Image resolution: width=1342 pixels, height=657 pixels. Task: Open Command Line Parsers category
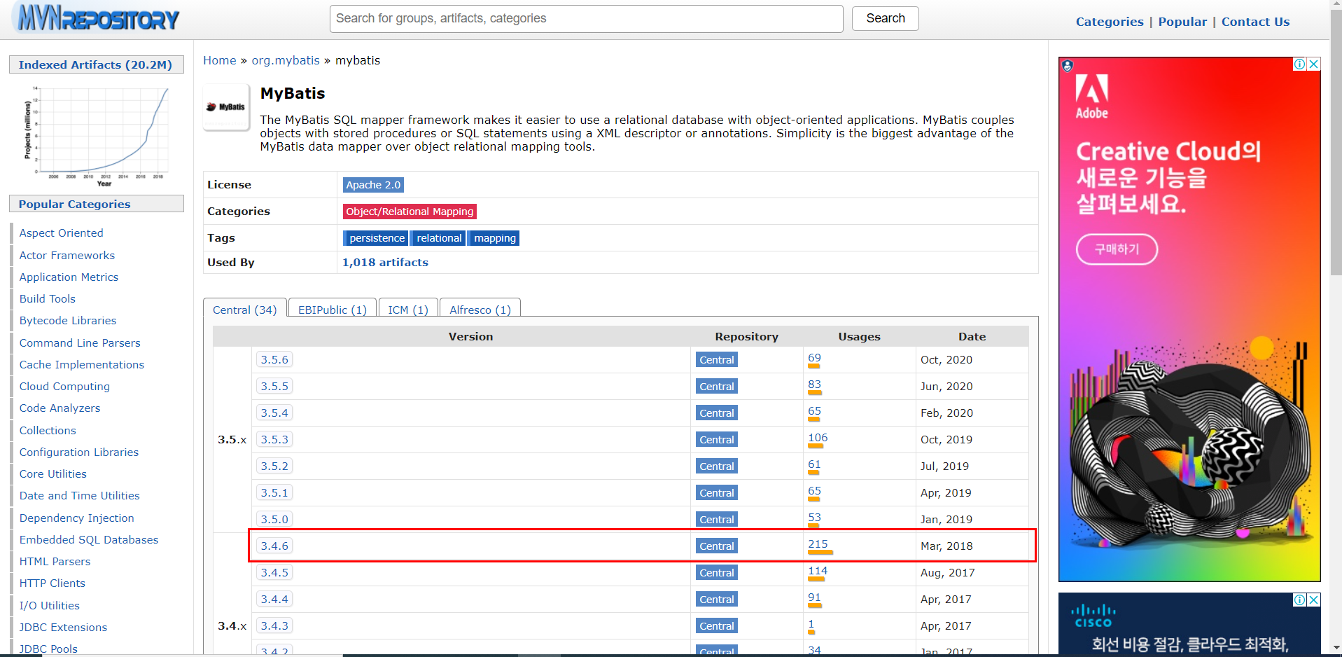click(80, 343)
